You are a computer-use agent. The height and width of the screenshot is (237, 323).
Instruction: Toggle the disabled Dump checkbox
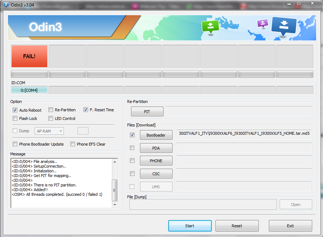click(15, 131)
